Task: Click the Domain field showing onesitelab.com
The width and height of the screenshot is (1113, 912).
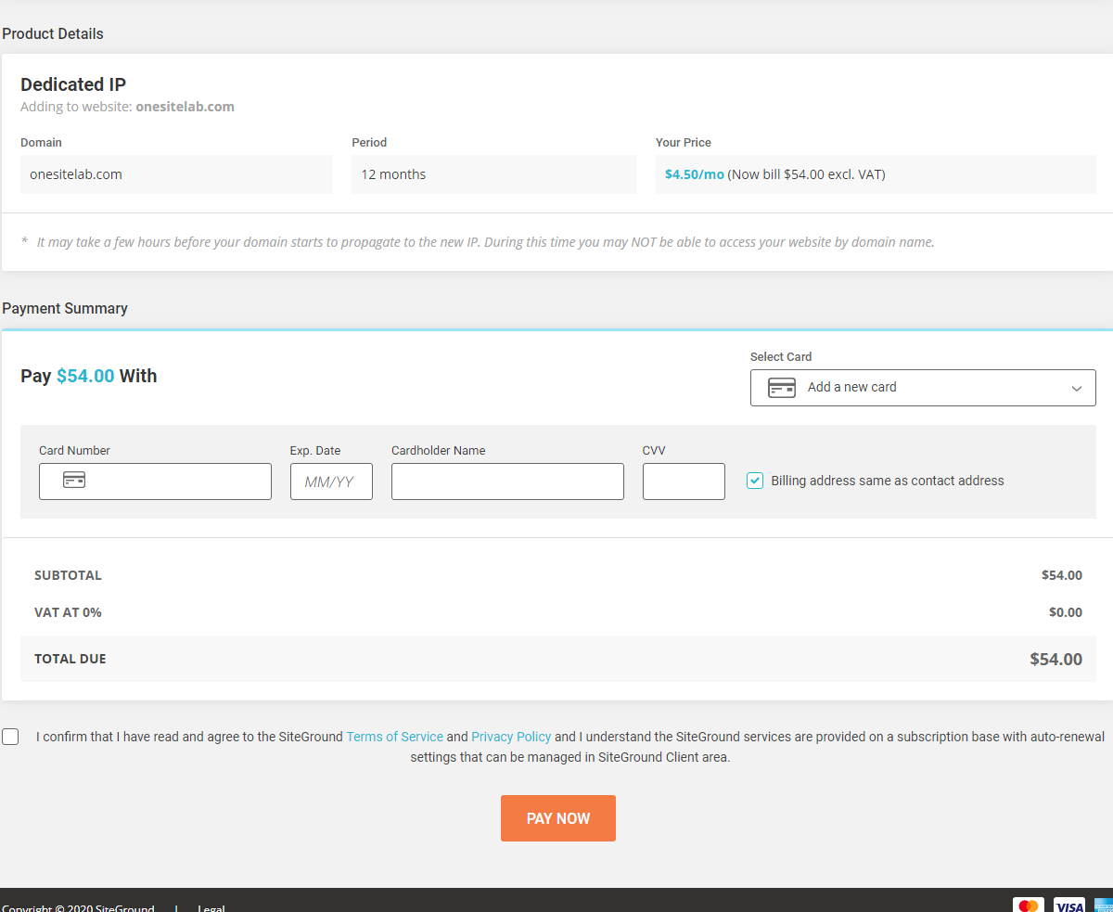Action: (x=176, y=174)
